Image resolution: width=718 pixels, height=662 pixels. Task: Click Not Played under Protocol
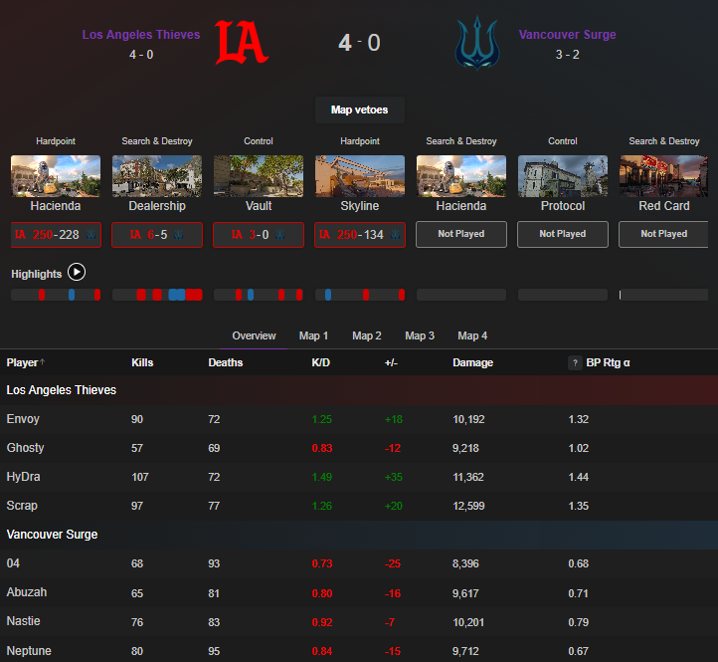pyautogui.click(x=563, y=234)
